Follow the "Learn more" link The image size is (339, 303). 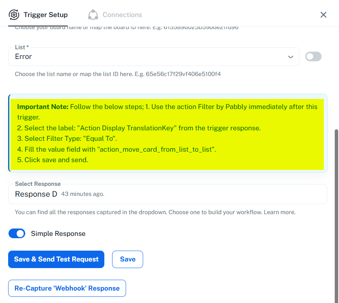[280, 212]
